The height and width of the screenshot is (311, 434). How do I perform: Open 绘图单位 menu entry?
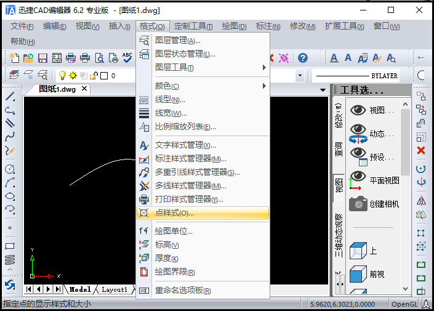click(203, 231)
